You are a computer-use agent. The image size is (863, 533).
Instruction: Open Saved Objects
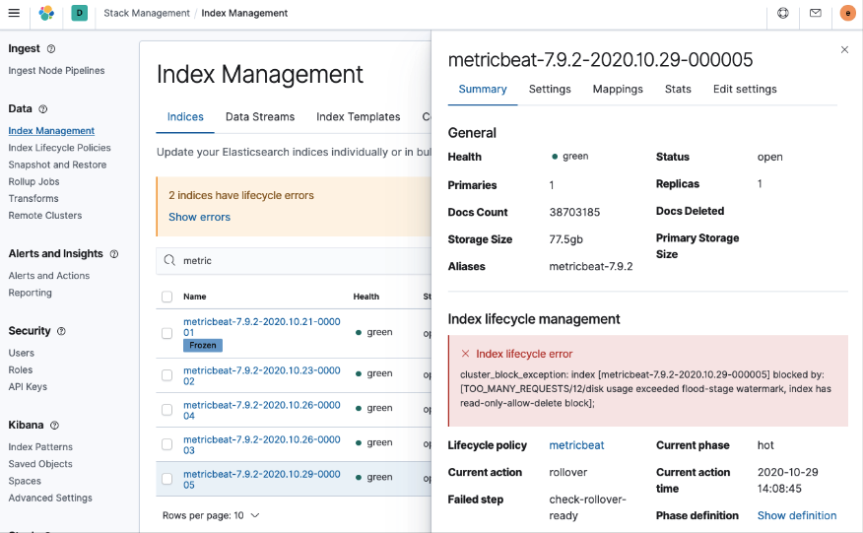tap(40, 464)
